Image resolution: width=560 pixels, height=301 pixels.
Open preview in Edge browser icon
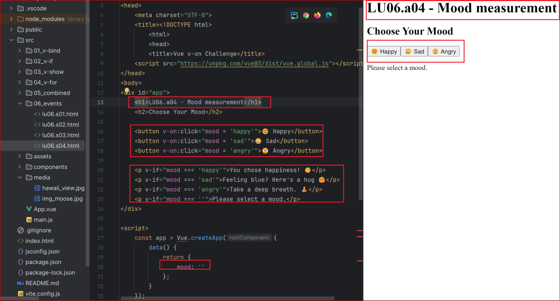[329, 15]
